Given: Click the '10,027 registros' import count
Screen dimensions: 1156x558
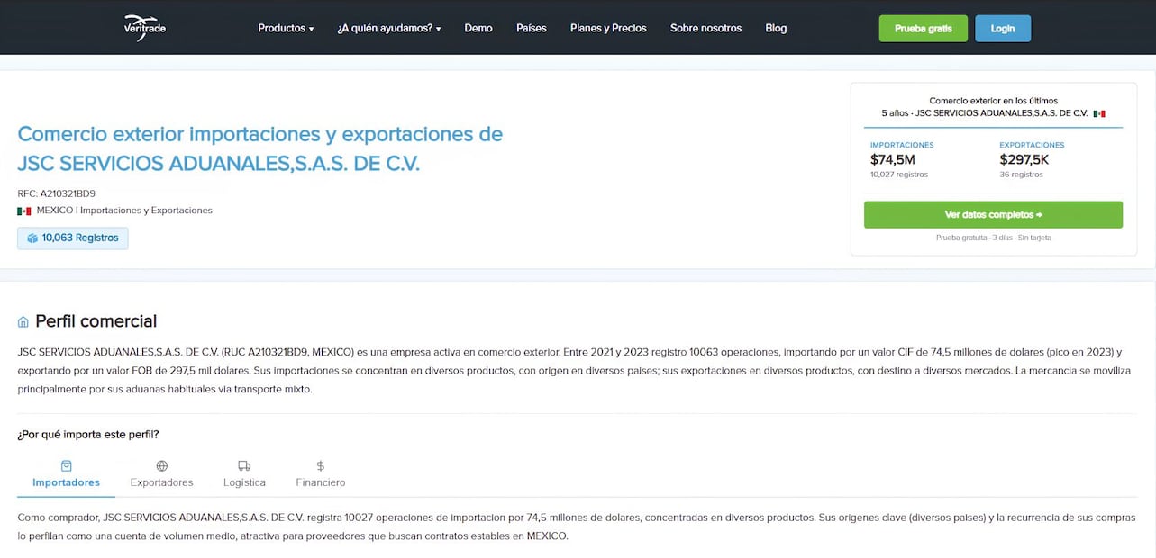Looking at the screenshot, I should [x=899, y=175].
